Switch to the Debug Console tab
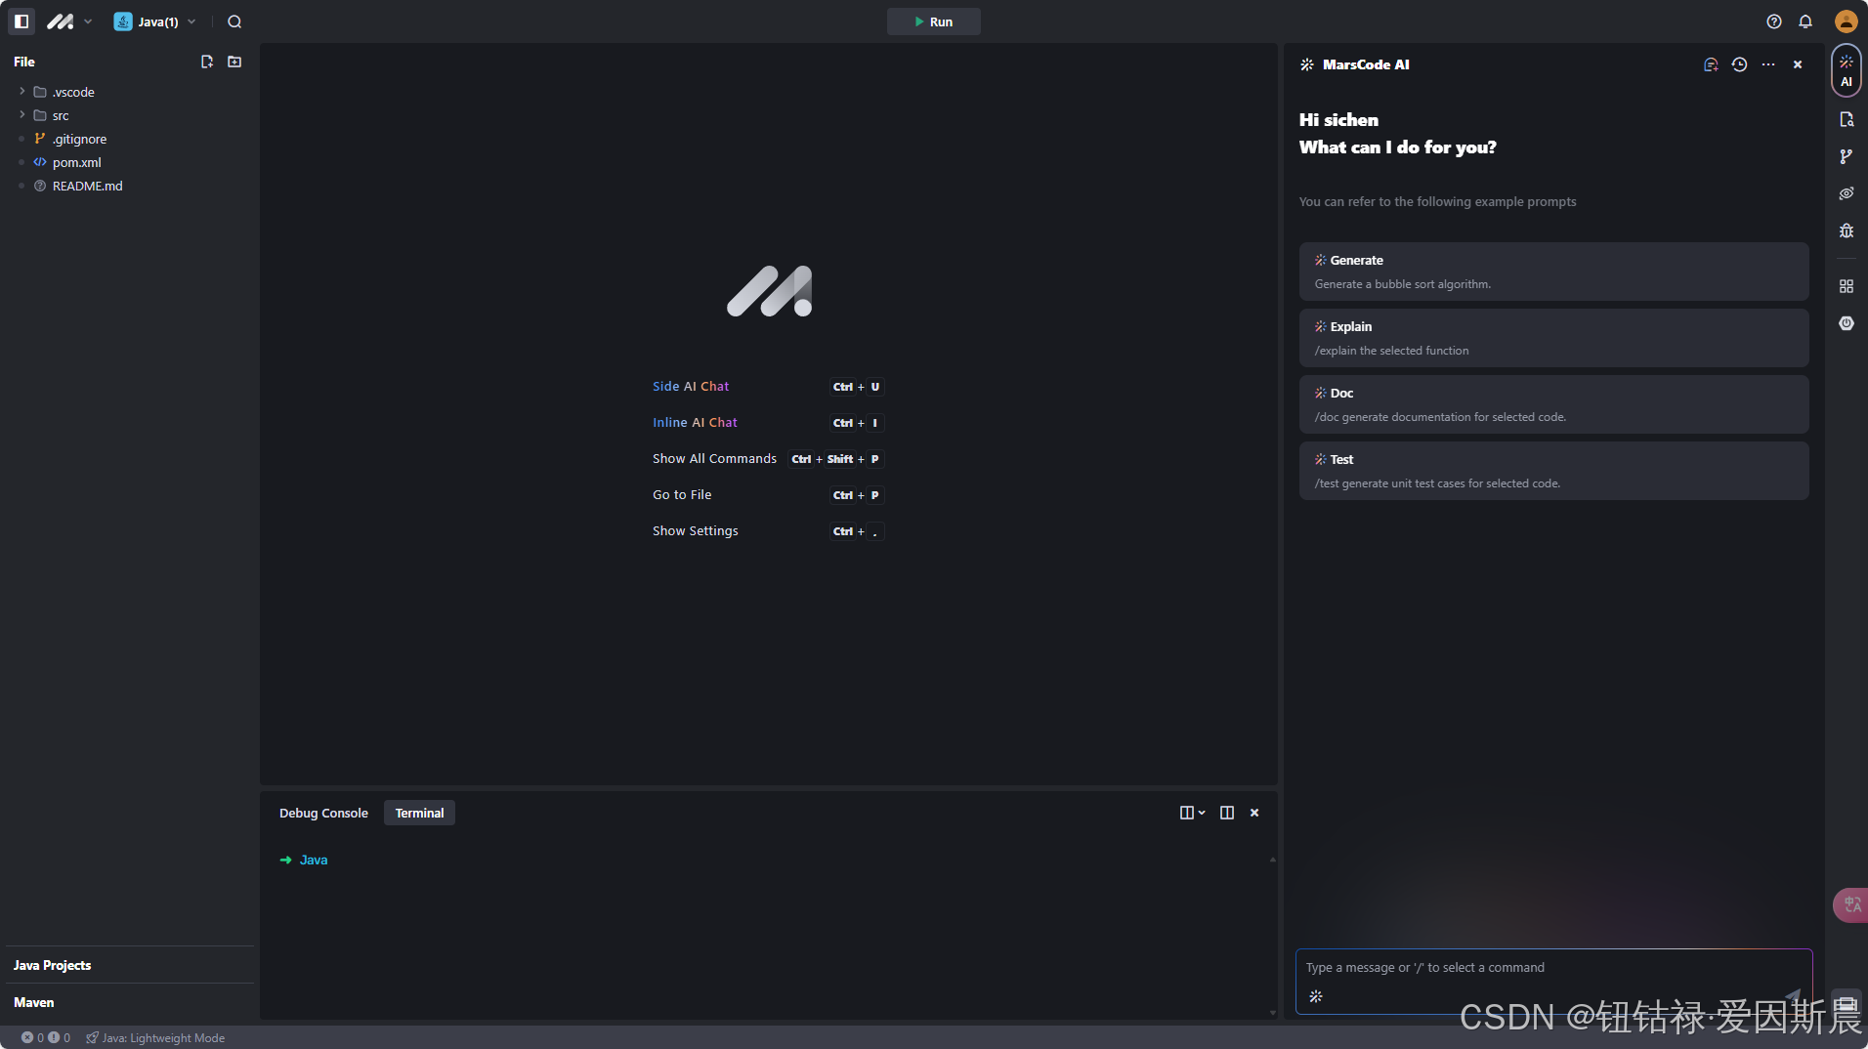Image resolution: width=1868 pixels, height=1049 pixels. pyautogui.click(x=323, y=813)
